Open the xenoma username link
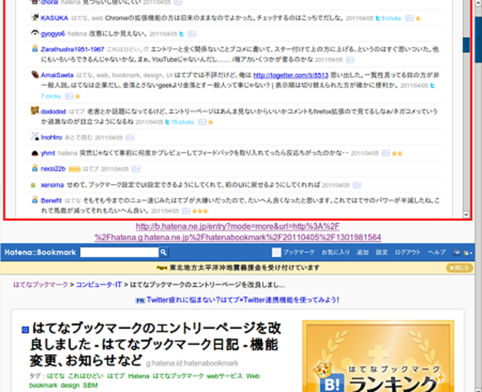Screen dimensions: 482x392 coord(52,185)
